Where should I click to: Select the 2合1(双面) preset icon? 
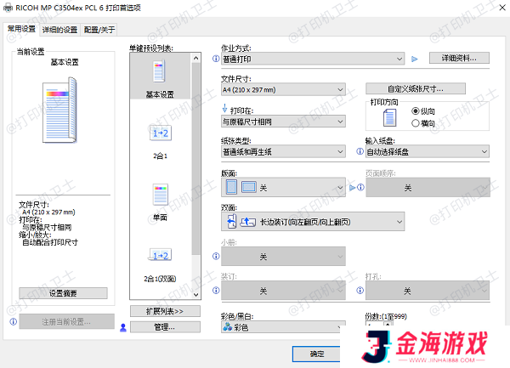pos(161,255)
